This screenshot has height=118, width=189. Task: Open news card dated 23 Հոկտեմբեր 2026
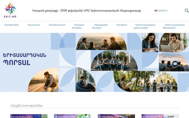click(x=29, y=116)
